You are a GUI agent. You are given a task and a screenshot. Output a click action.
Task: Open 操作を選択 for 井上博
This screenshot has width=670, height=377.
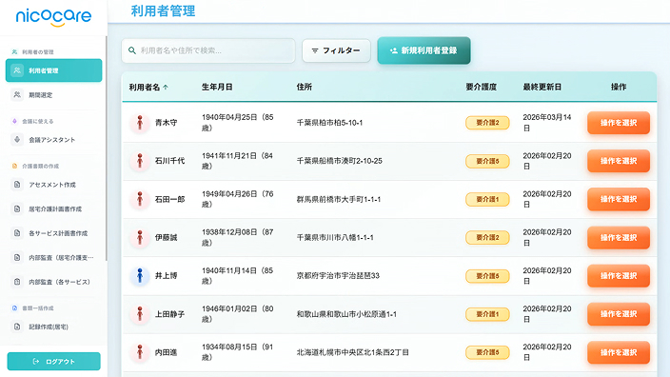(619, 276)
